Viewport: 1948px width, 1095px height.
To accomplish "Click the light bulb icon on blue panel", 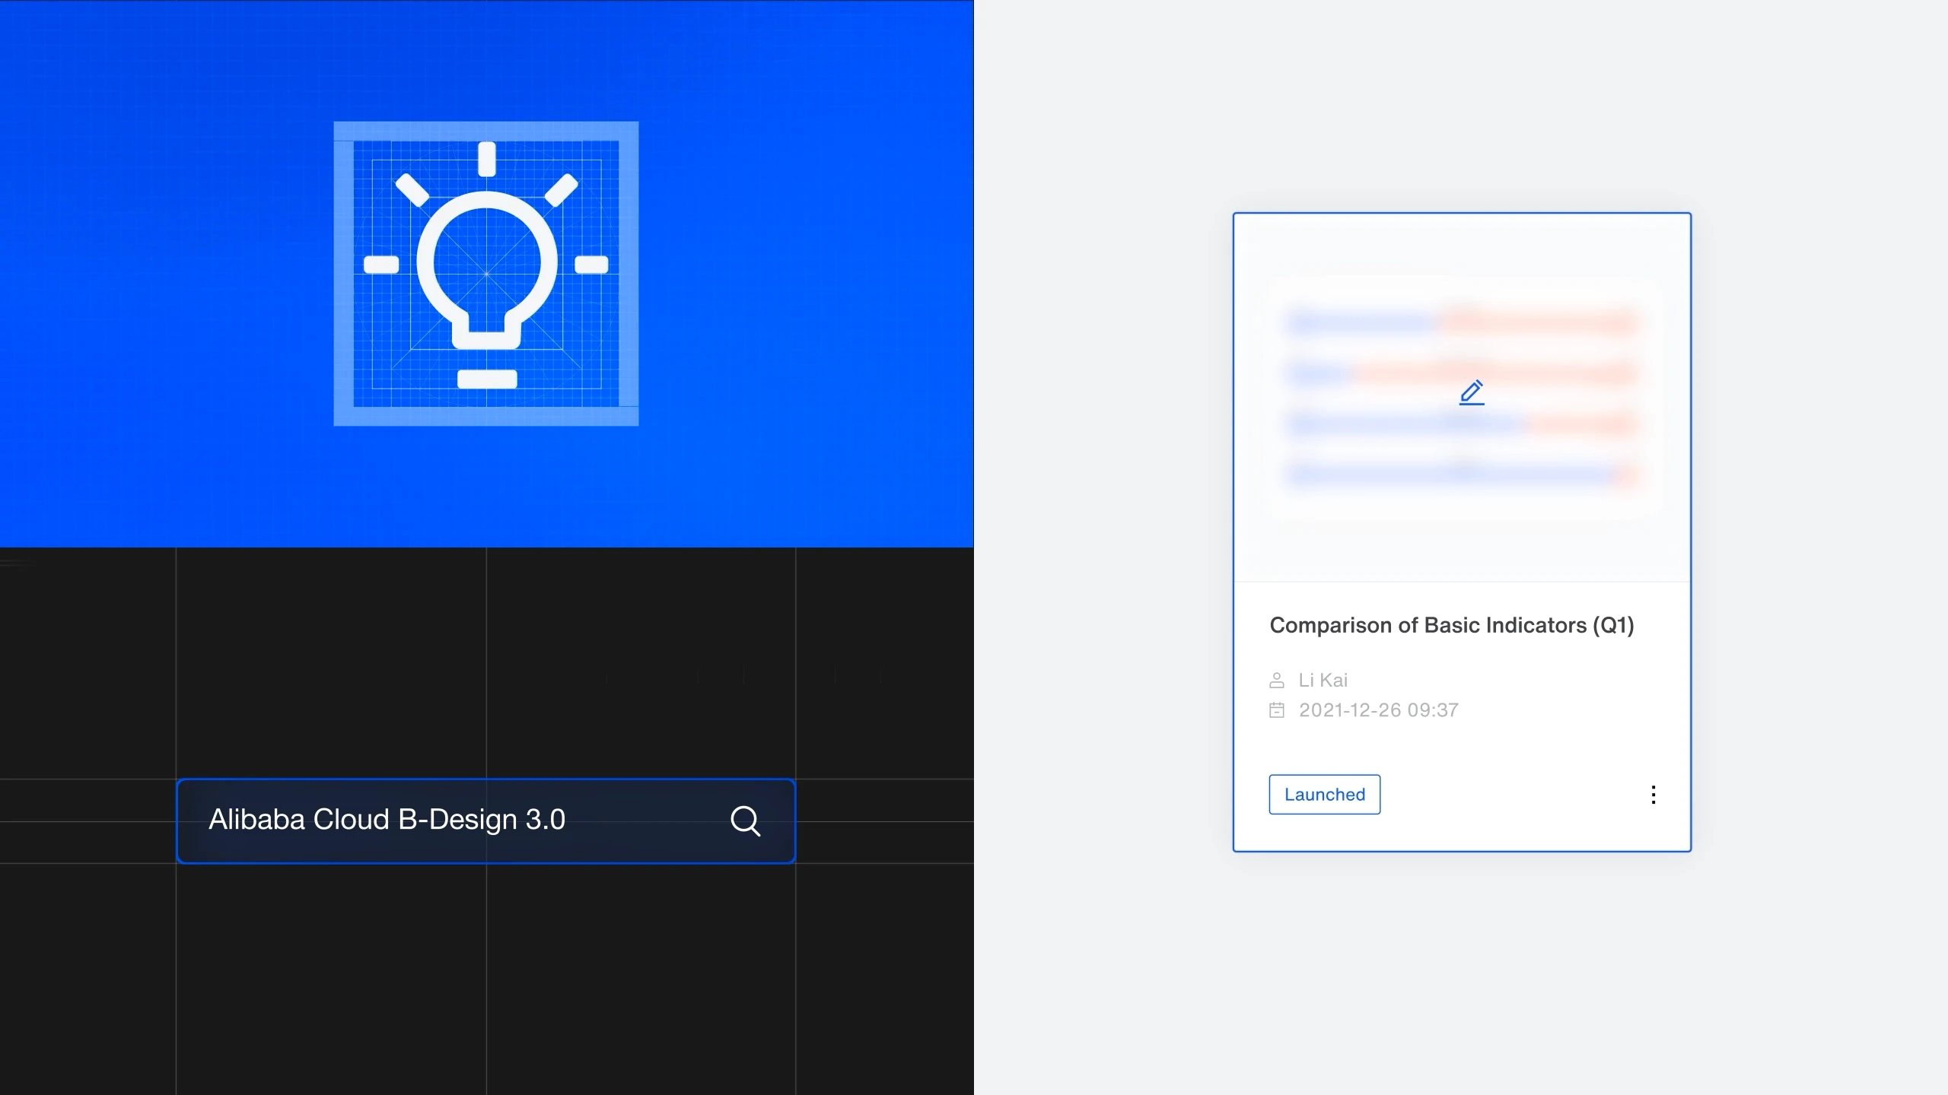I will pos(486,265).
